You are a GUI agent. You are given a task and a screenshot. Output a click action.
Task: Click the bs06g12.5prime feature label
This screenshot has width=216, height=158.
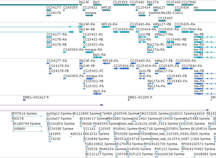pyautogui.click(x=59, y=114)
